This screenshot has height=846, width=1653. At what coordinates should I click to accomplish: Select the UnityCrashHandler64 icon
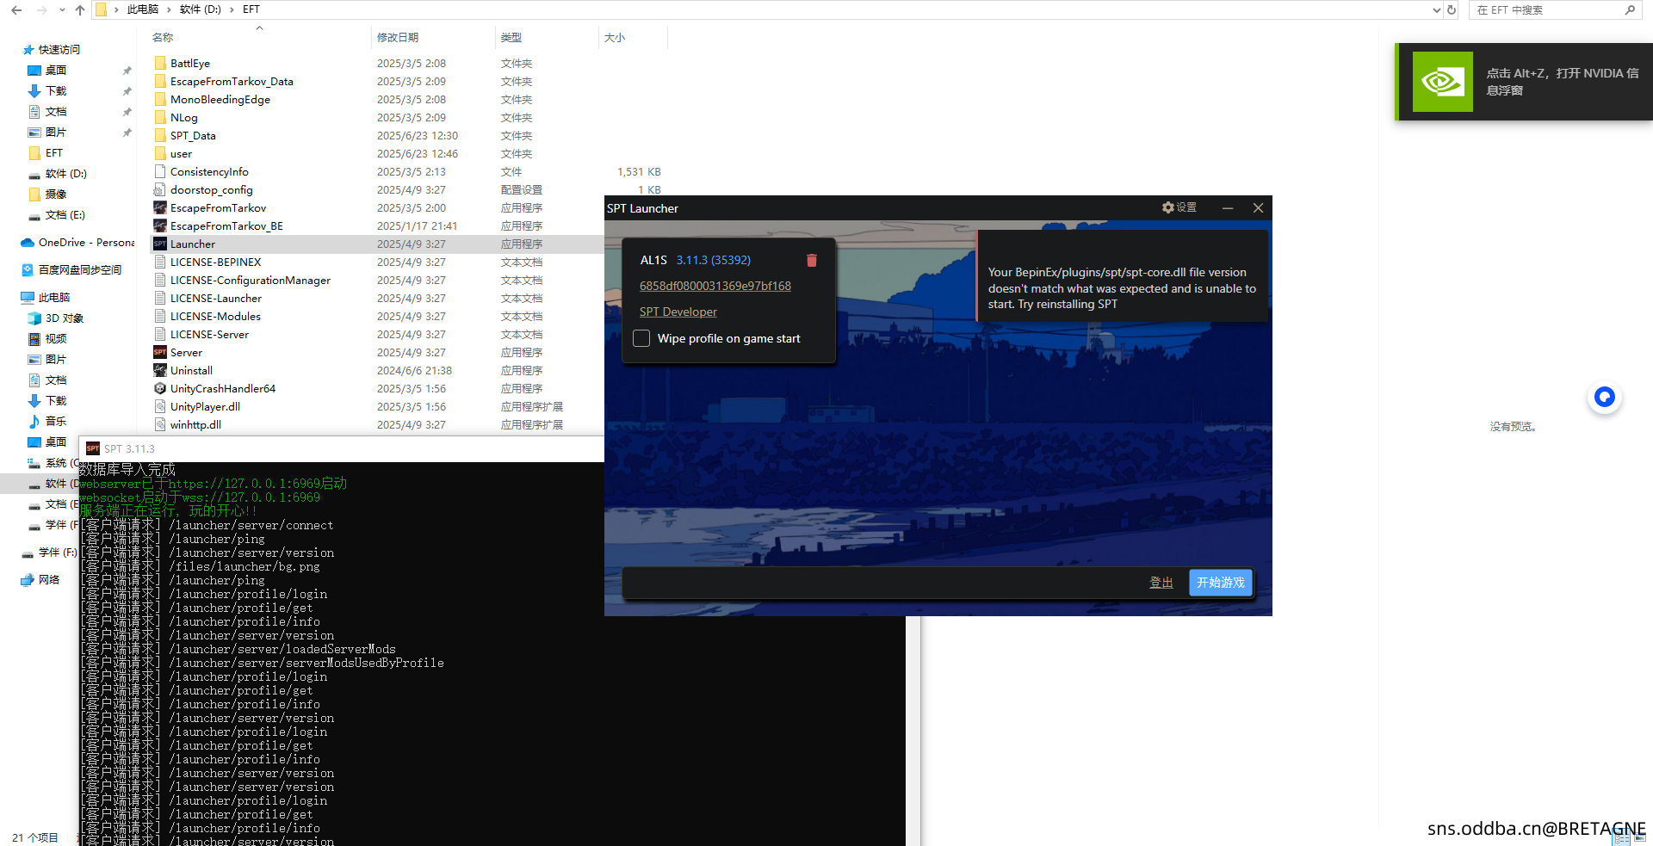tap(160, 388)
